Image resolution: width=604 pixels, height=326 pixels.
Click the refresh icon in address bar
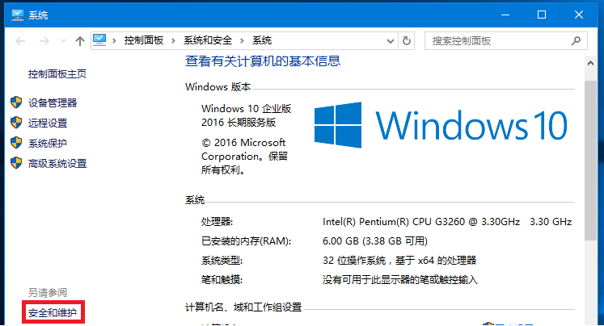click(407, 40)
